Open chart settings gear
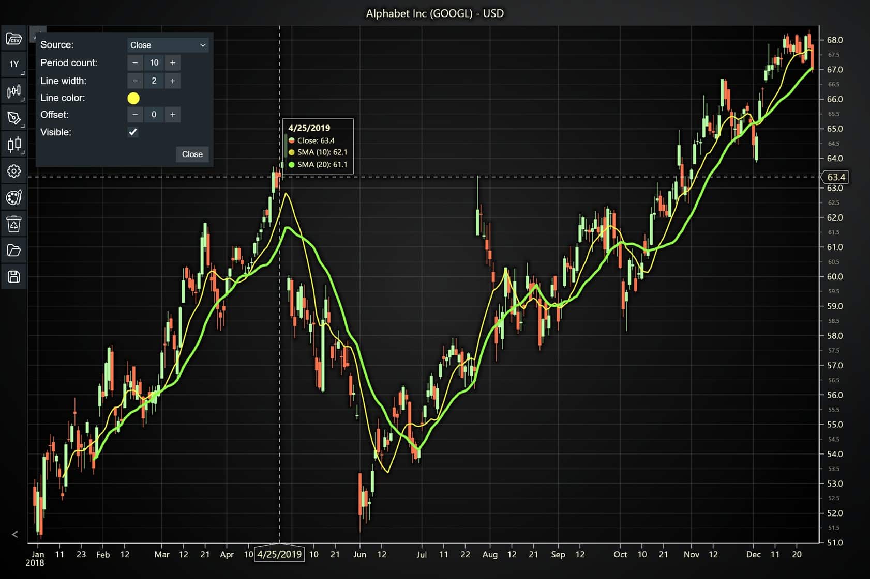This screenshot has width=870, height=579. click(14, 171)
